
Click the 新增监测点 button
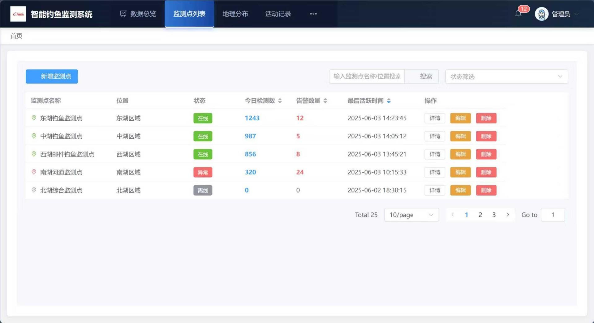click(x=52, y=76)
